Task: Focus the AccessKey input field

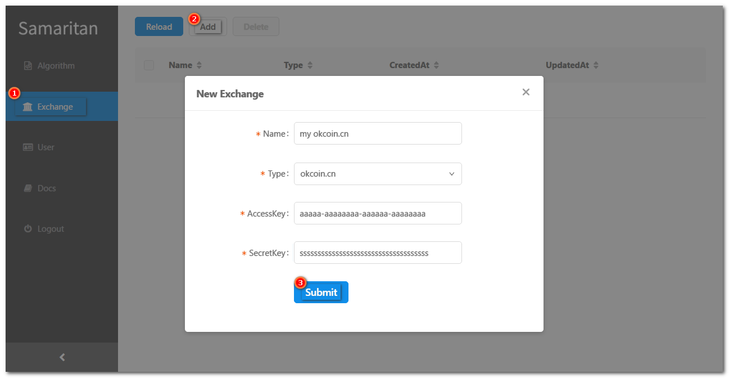Action: [x=378, y=213]
